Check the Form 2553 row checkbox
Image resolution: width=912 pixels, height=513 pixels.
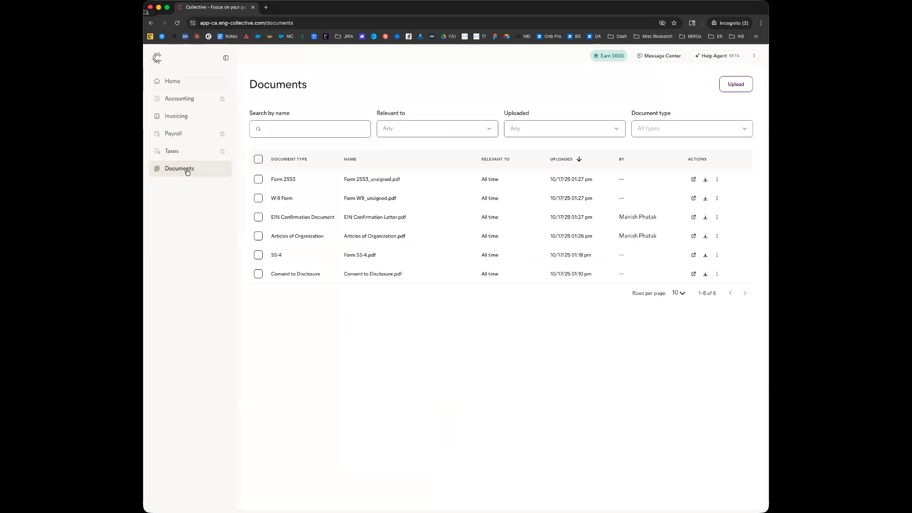click(258, 179)
